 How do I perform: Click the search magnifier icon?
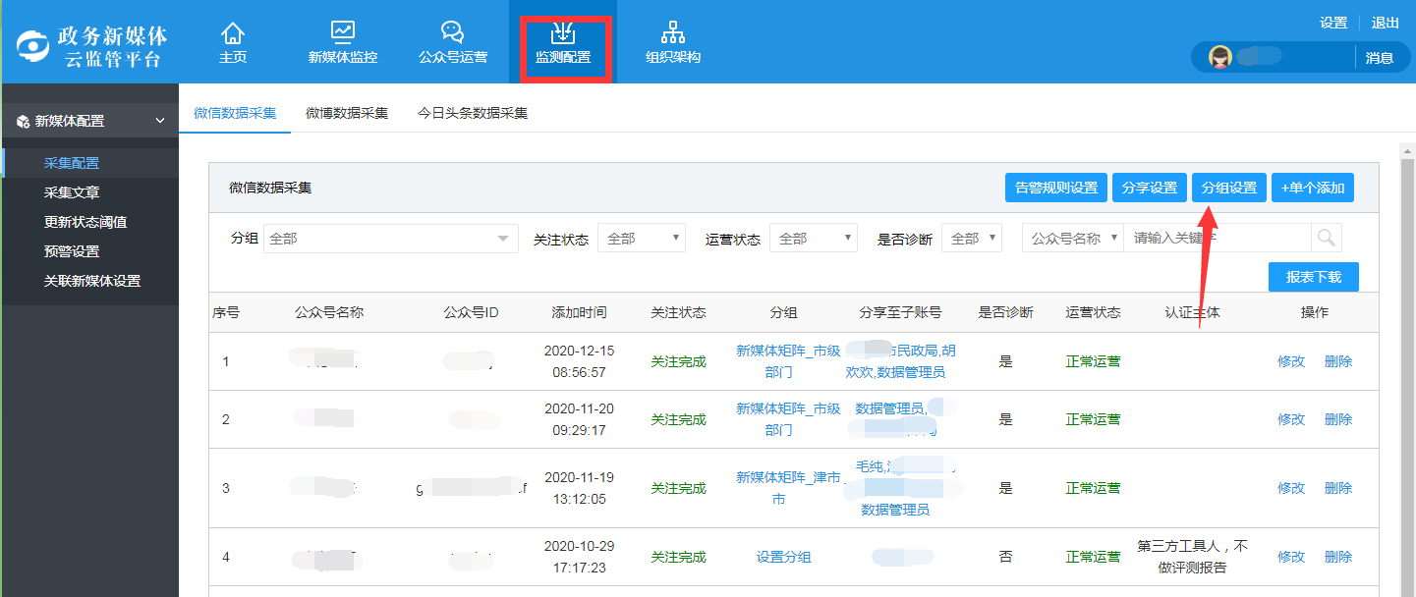[1327, 238]
